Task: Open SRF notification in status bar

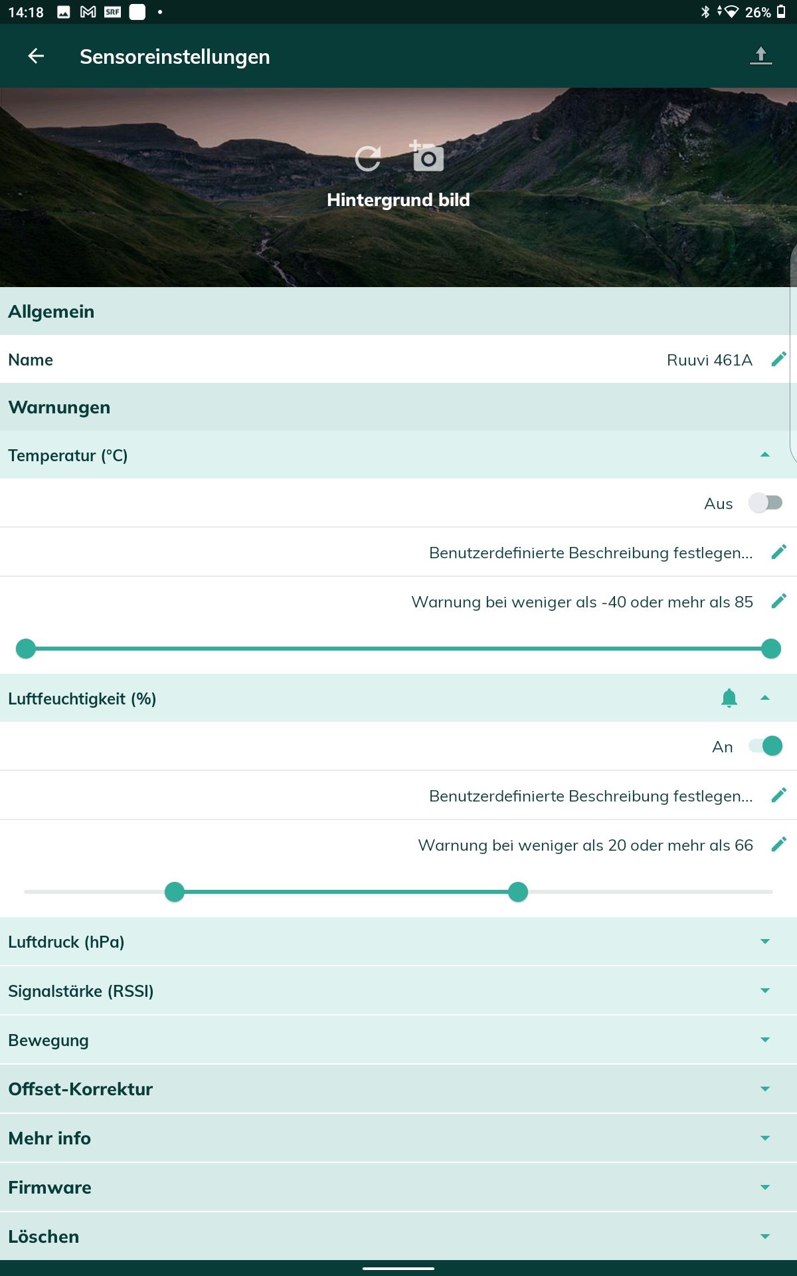Action: [x=112, y=12]
